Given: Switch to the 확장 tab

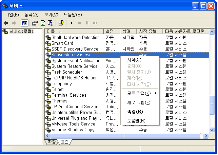Looking at the screenshot, I should [52, 142].
